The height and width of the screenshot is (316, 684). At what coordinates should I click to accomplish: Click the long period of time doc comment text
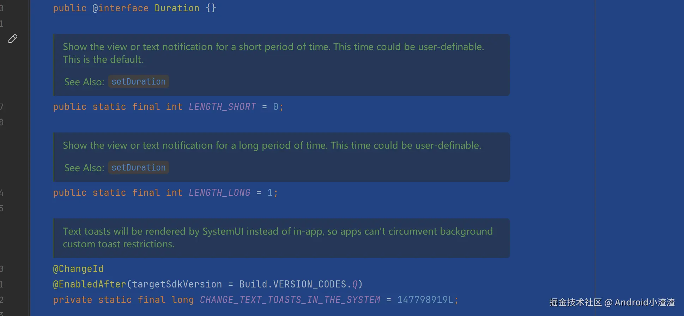click(272, 145)
